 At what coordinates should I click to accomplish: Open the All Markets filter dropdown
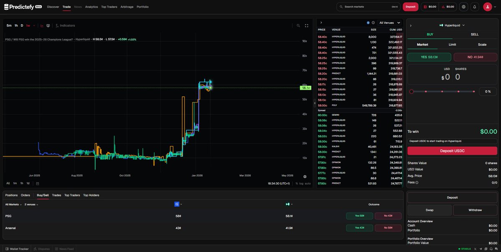(x=13, y=204)
